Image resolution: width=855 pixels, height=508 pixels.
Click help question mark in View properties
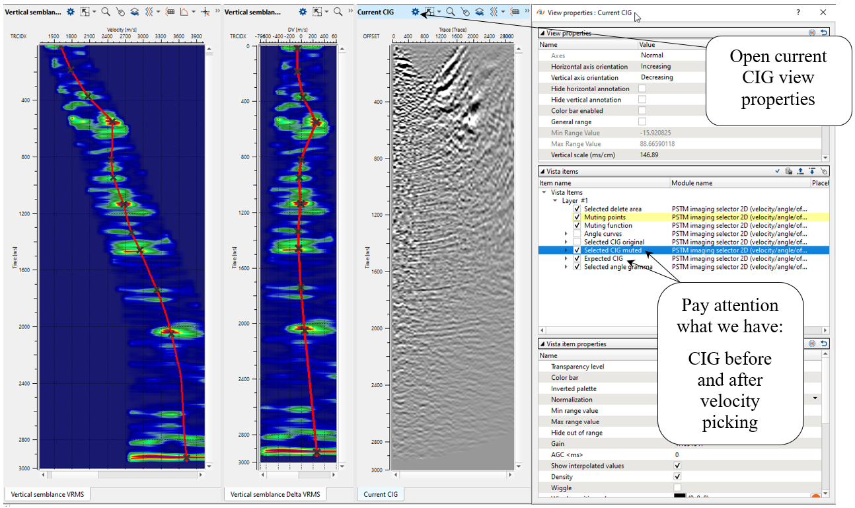tap(798, 12)
